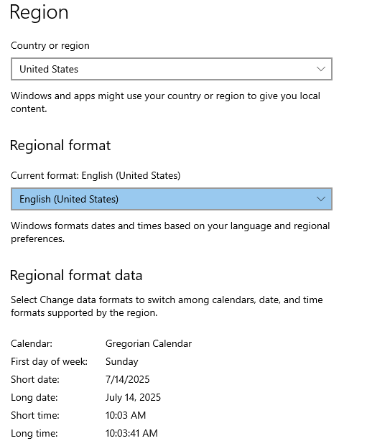Click the short time value 10:03 AM
This screenshot has height=446, width=367.
point(126,415)
